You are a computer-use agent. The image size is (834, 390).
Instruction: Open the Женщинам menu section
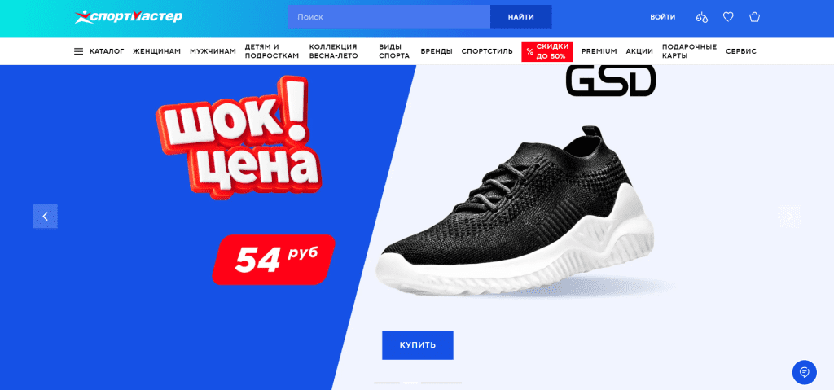click(x=157, y=51)
